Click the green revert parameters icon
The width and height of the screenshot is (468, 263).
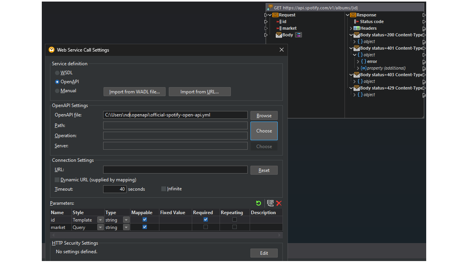(x=258, y=203)
